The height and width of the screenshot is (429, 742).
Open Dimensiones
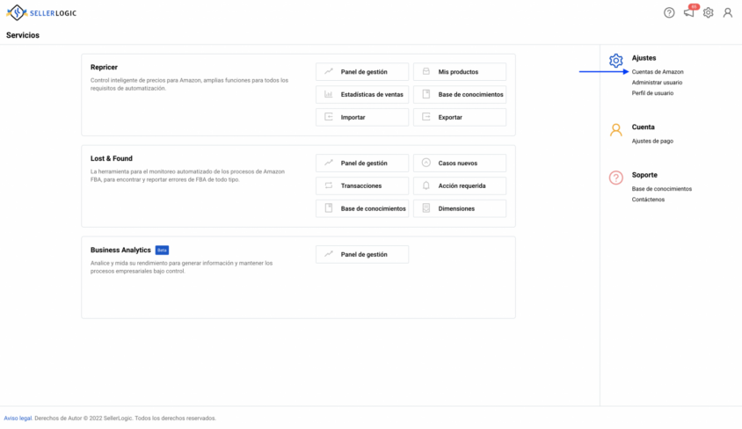(460, 208)
